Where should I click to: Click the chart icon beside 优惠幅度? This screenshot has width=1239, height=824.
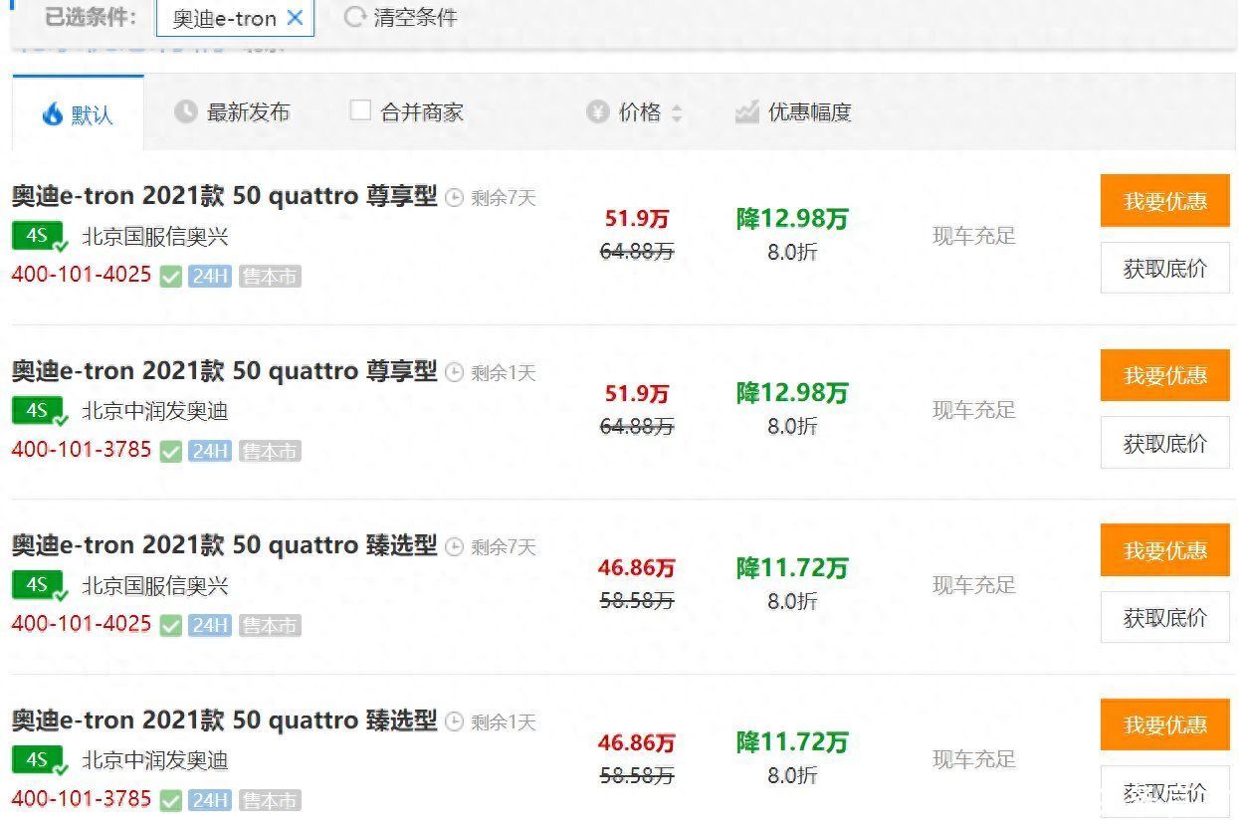coord(747,112)
